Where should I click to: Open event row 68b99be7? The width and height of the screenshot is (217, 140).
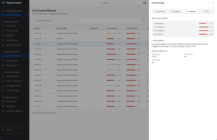[91, 80]
